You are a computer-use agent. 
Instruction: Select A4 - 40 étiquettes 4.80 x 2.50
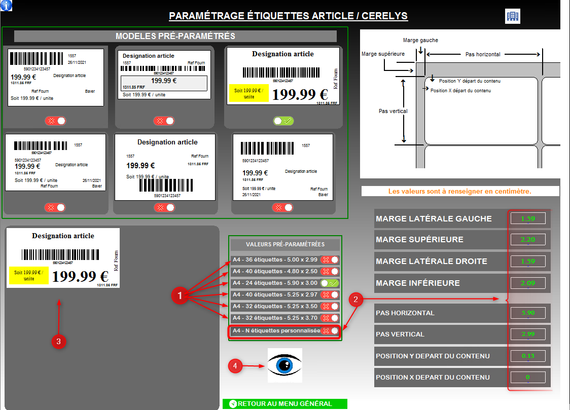coord(330,272)
